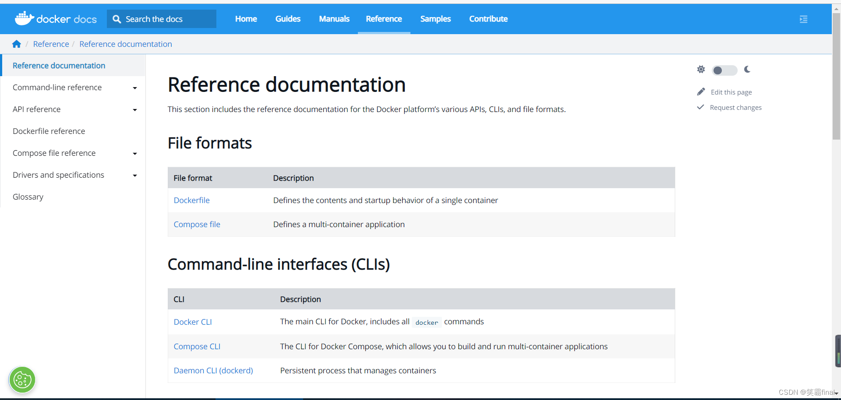The height and width of the screenshot is (400, 841).
Task: Toggle the dark theme switch
Action: (x=724, y=70)
